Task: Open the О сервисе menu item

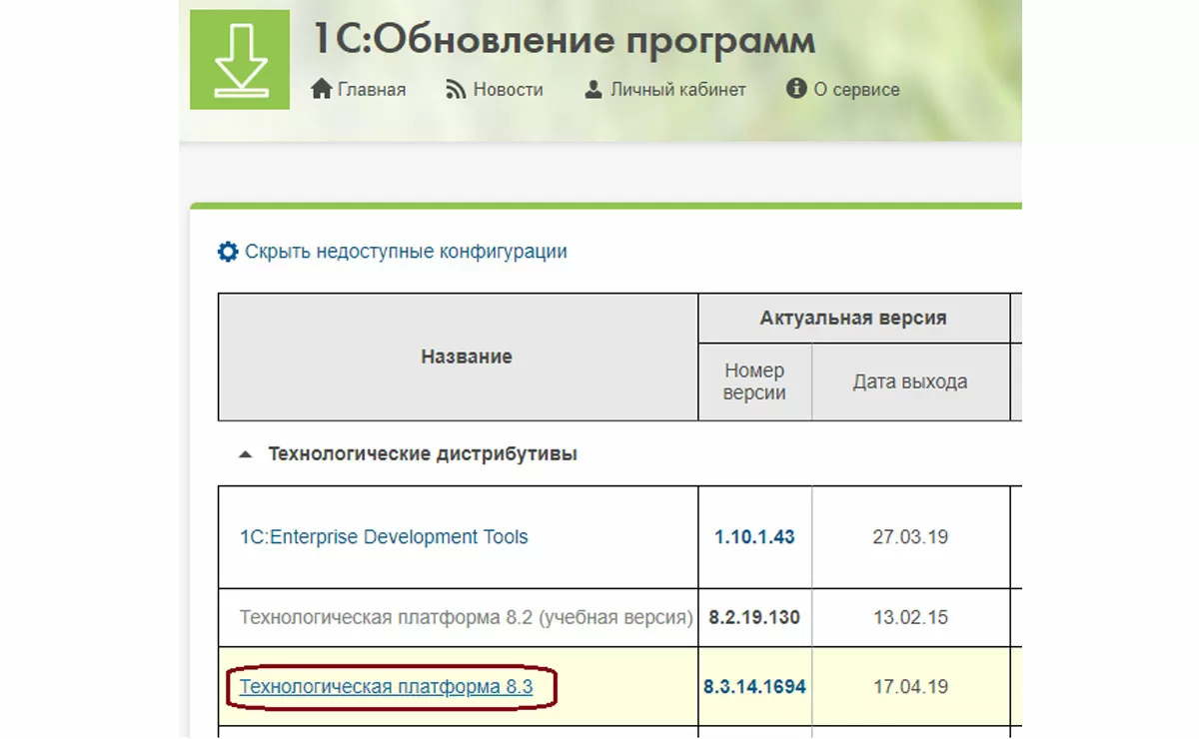Action: click(x=856, y=90)
